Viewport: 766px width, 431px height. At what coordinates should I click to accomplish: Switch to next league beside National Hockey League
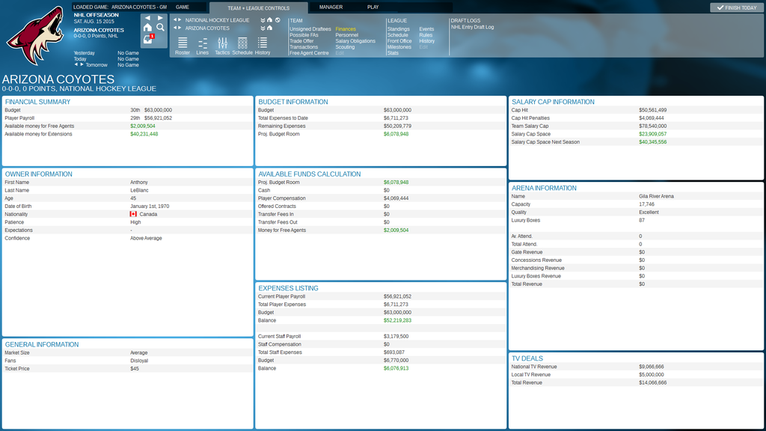point(180,20)
